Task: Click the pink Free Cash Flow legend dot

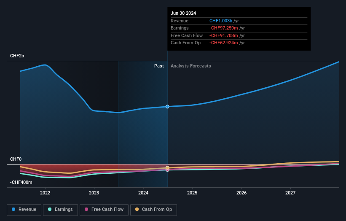Action: pyautogui.click(x=86, y=209)
